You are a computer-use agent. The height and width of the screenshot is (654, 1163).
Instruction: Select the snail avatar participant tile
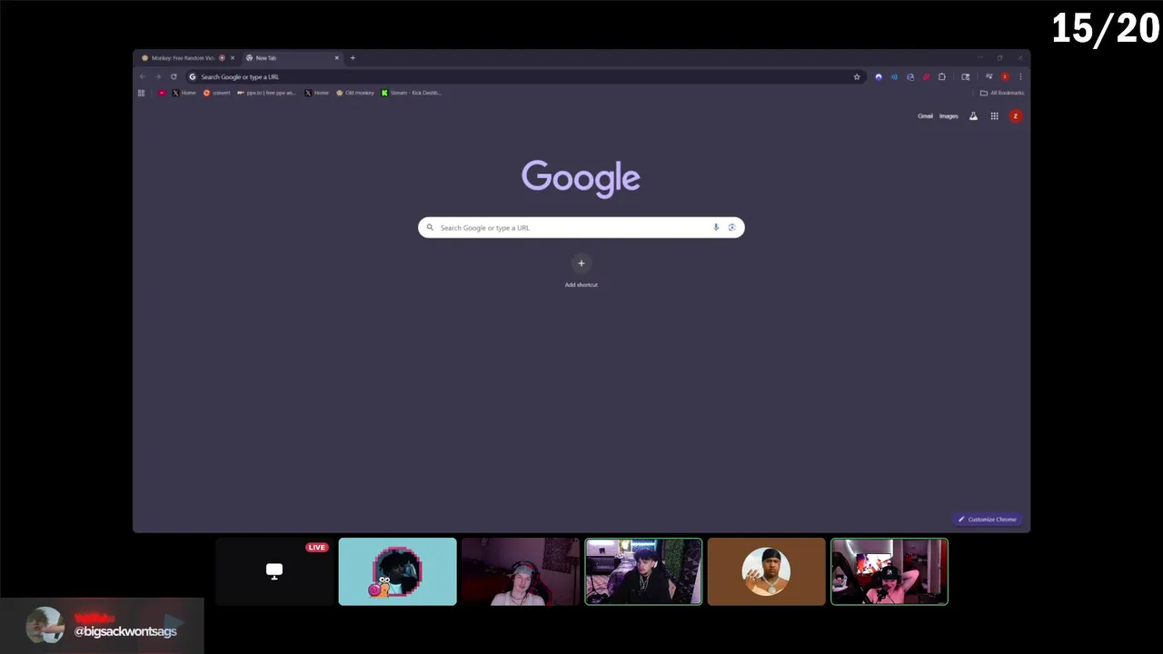pyautogui.click(x=398, y=571)
